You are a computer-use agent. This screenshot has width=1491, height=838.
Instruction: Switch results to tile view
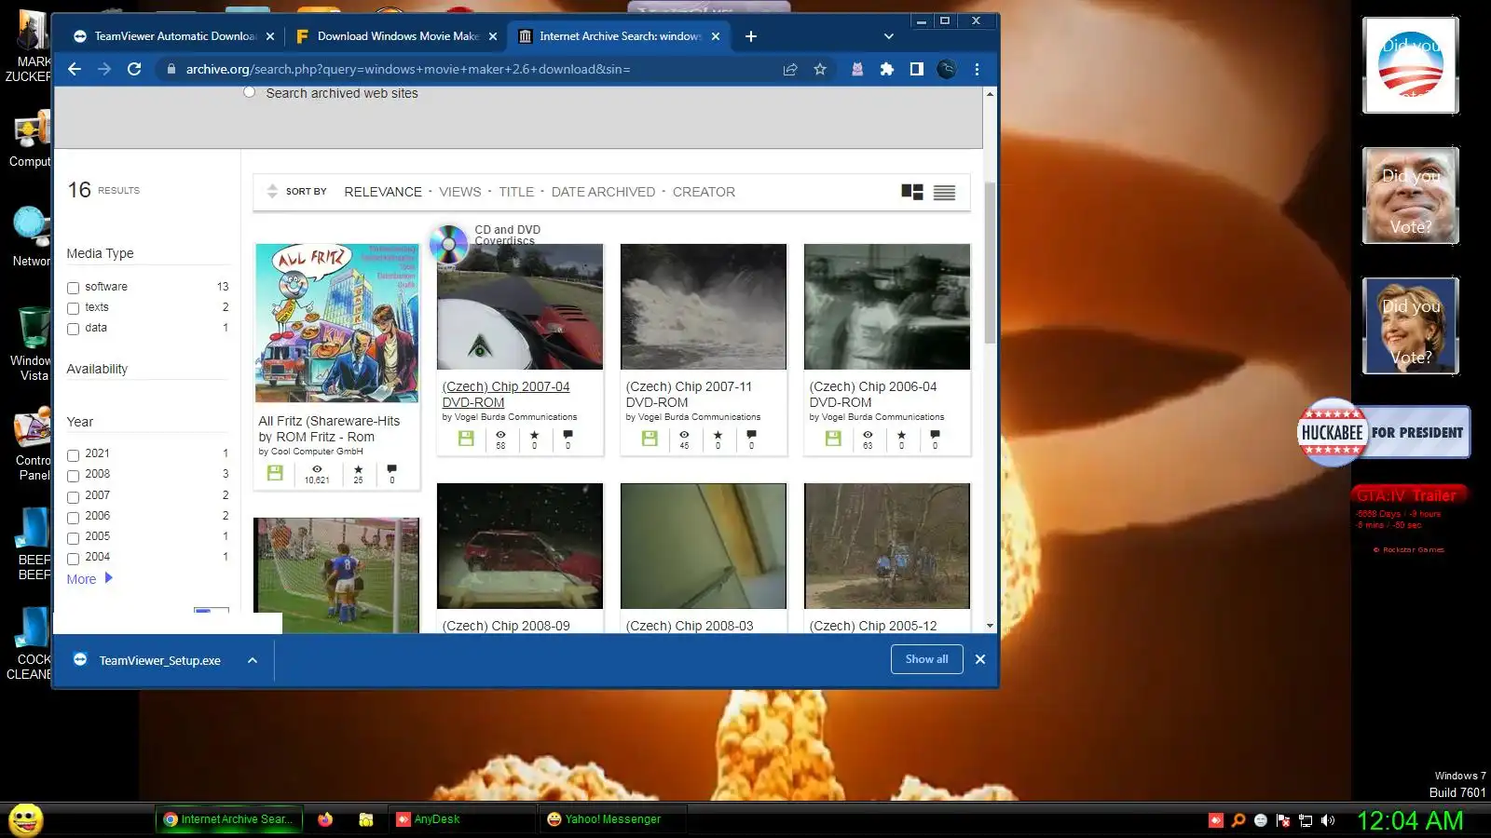coord(912,192)
